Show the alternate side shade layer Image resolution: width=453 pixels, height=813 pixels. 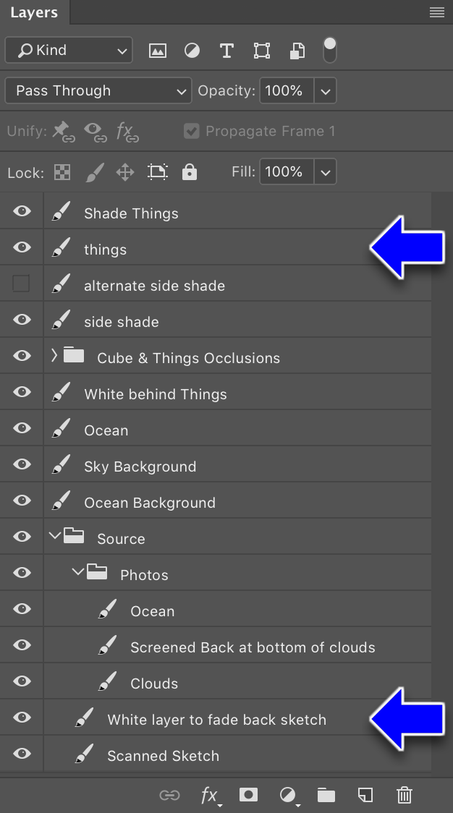pos(21,284)
